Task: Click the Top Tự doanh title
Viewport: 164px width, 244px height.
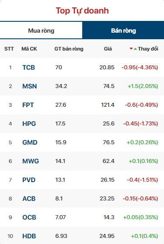Action: point(82,11)
